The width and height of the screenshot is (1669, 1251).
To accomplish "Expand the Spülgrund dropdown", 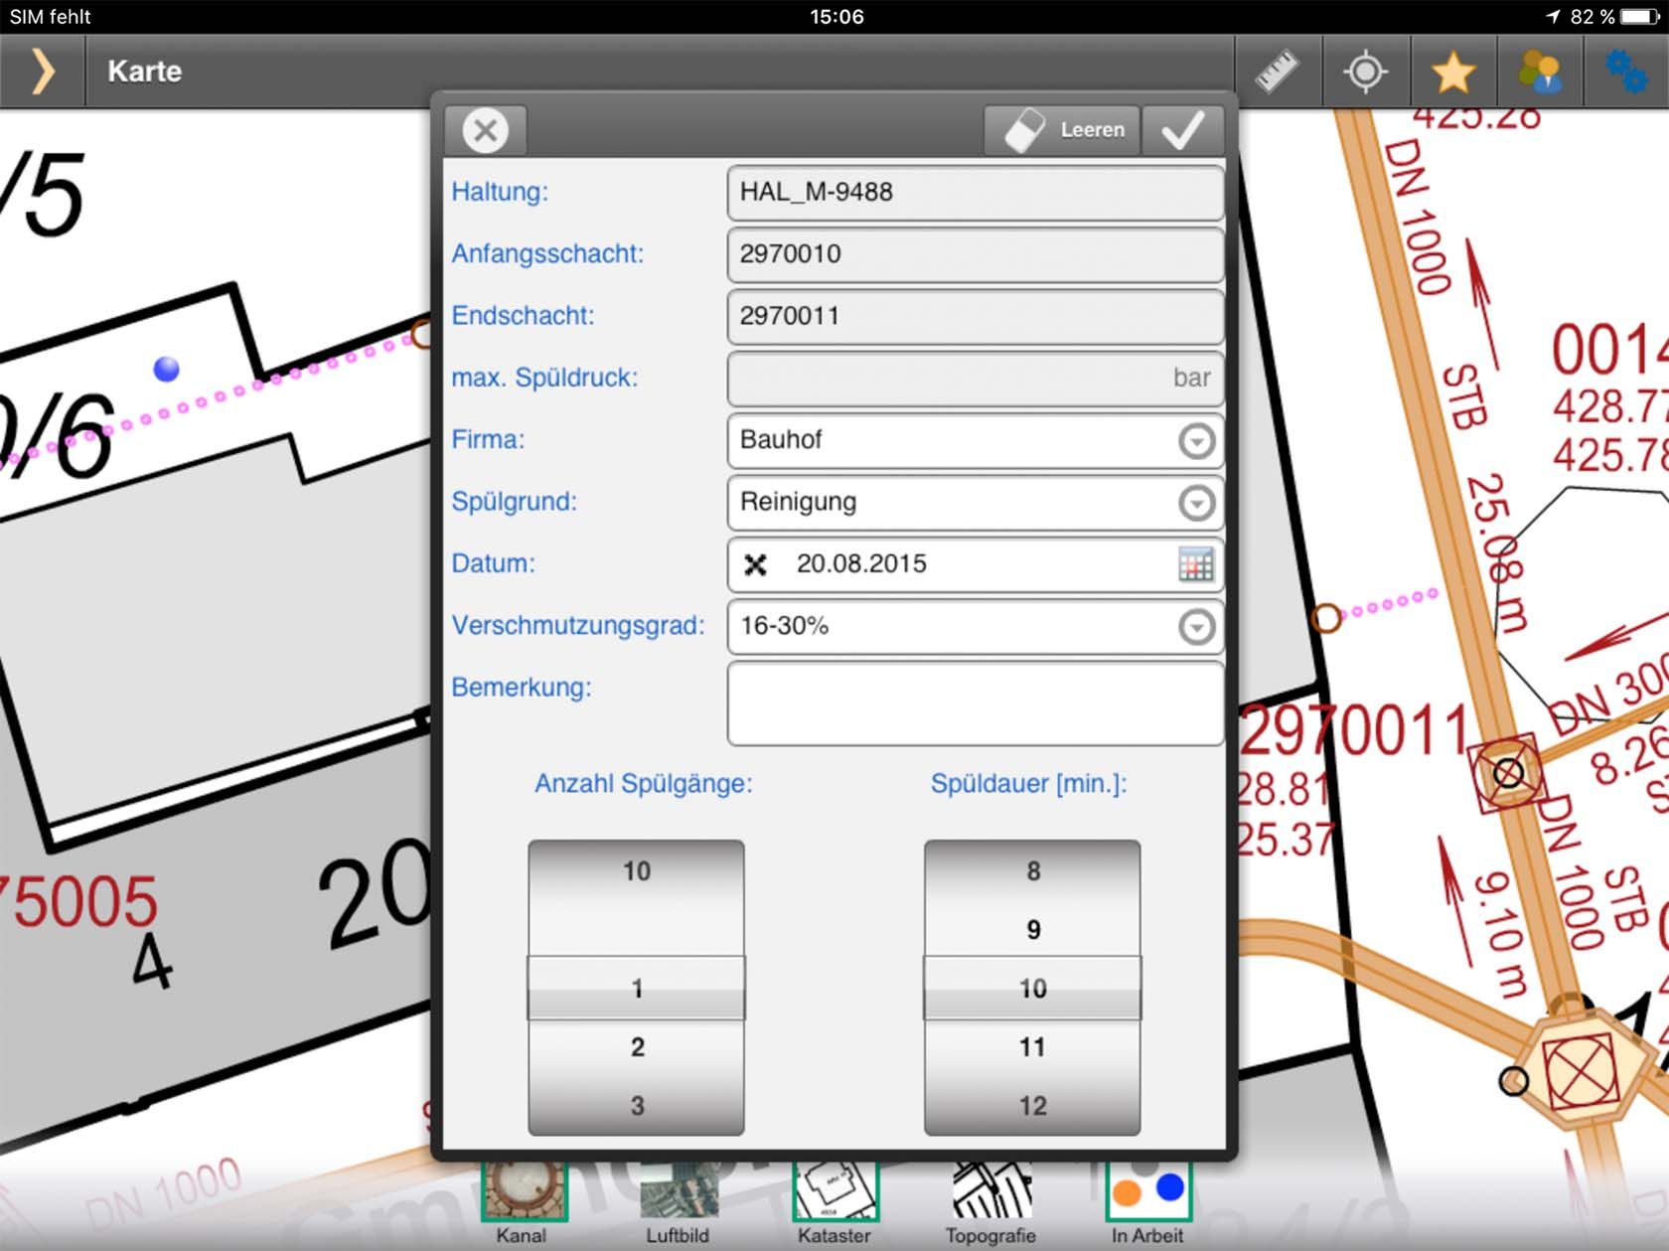I will [1196, 503].
